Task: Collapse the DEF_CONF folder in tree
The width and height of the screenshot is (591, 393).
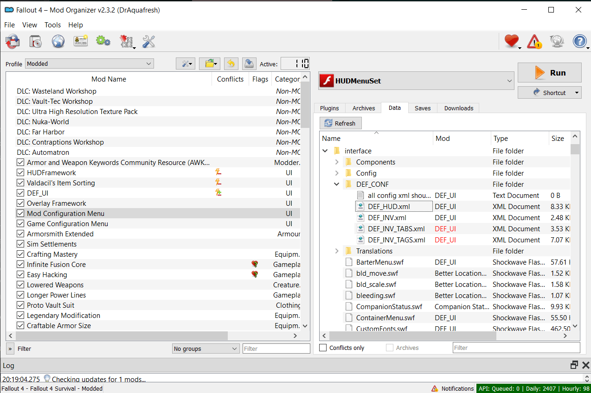Action: click(337, 184)
